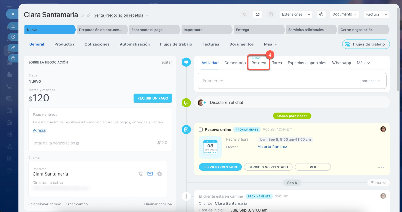This screenshot has height=212, width=402.
Task: Click the pencil icon beside Clara Santamaría title
Action: tap(83, 15)
